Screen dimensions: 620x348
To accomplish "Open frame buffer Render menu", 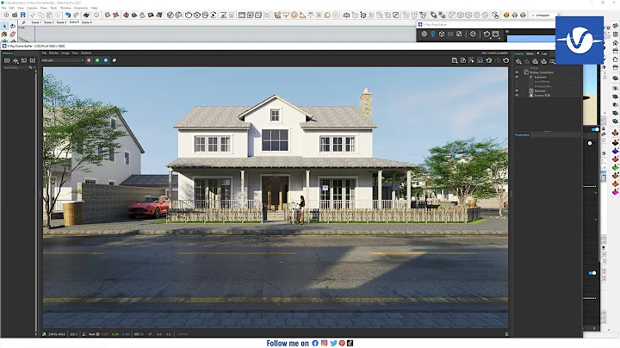I will coord(53,53).
